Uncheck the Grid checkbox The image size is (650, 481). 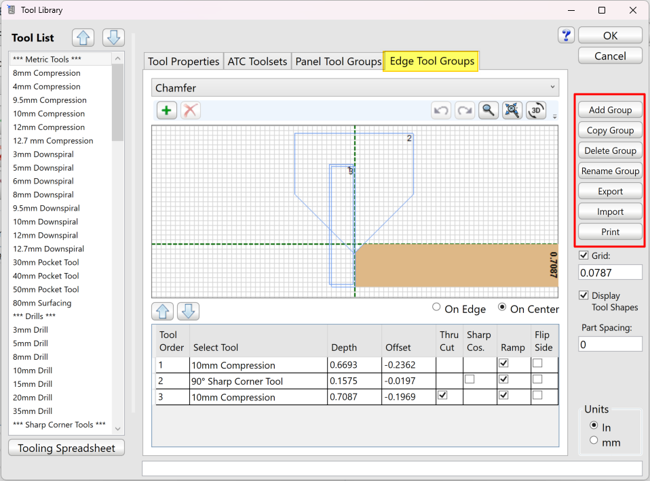pyautogui.click(x=584, y=255)
